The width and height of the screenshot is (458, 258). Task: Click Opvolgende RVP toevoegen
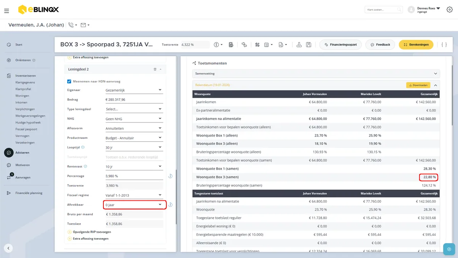[92, 232]
